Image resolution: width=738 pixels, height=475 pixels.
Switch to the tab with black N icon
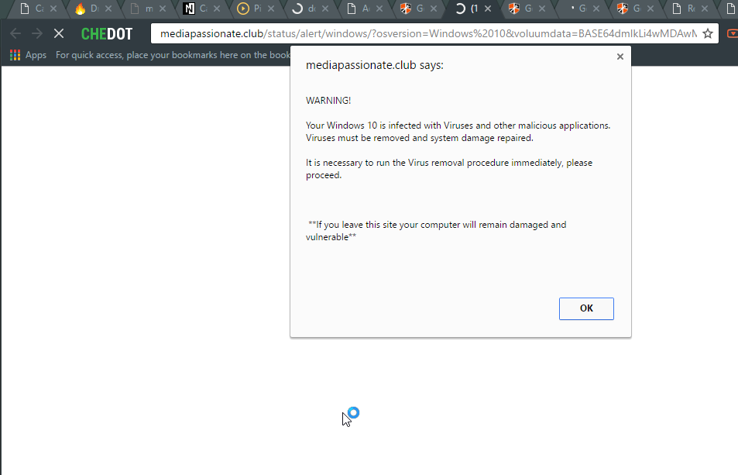pyautogui.click(x=194, y=9)
